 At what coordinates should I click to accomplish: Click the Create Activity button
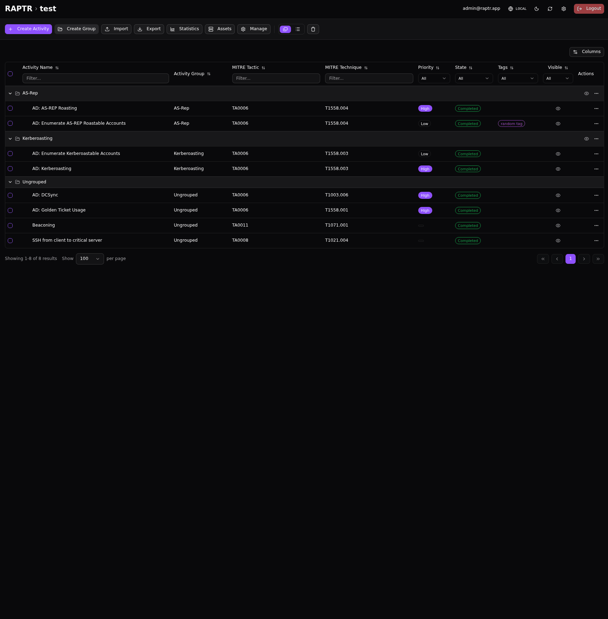[x=28, y=29]
